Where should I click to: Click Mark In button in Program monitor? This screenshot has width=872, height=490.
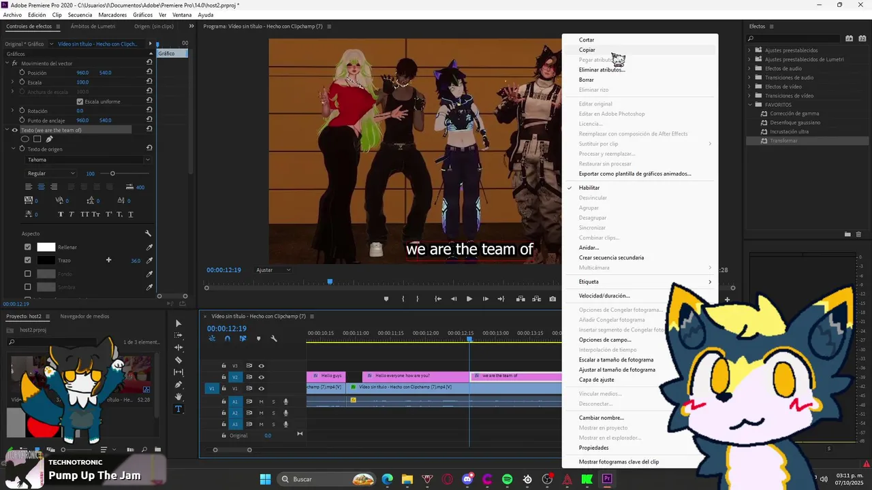403,299
